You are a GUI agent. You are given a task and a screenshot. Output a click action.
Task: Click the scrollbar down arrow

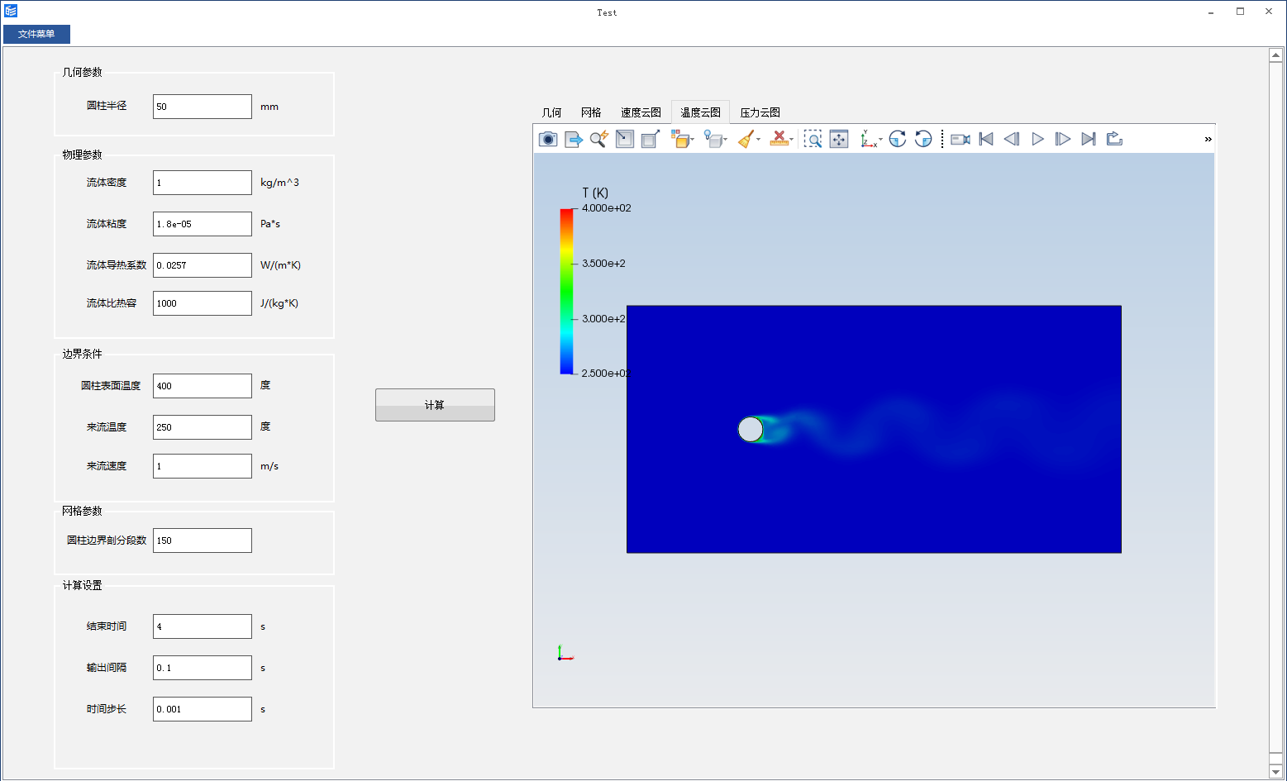tap(1275, 772)
